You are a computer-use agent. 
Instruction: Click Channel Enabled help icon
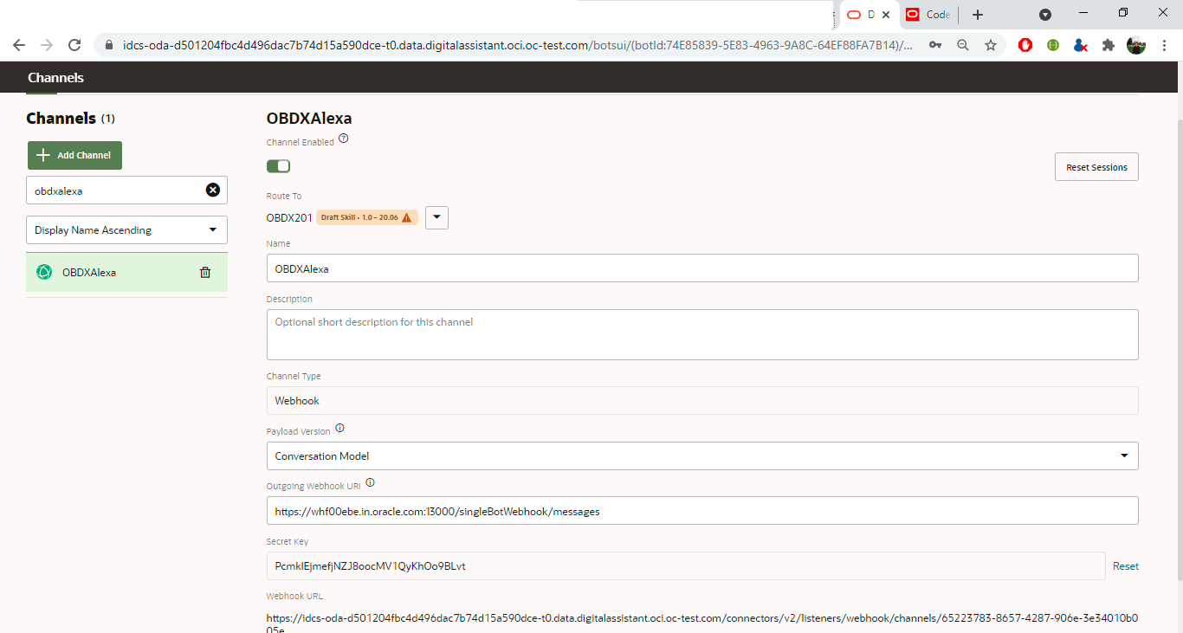pos(343,139)
